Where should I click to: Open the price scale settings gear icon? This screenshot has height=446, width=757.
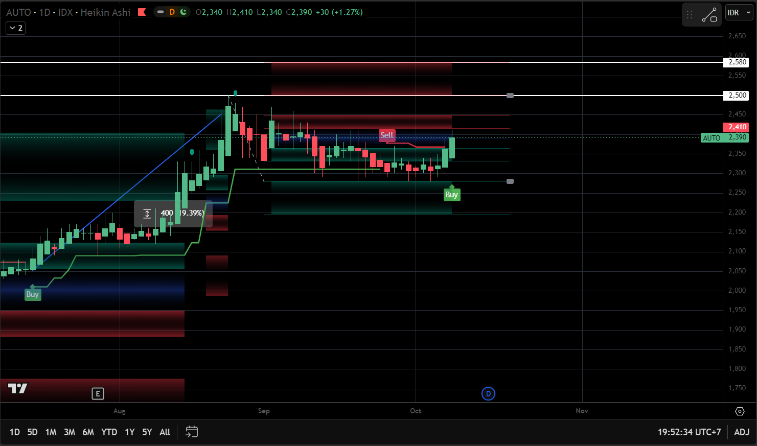click(x=740, y=411)
